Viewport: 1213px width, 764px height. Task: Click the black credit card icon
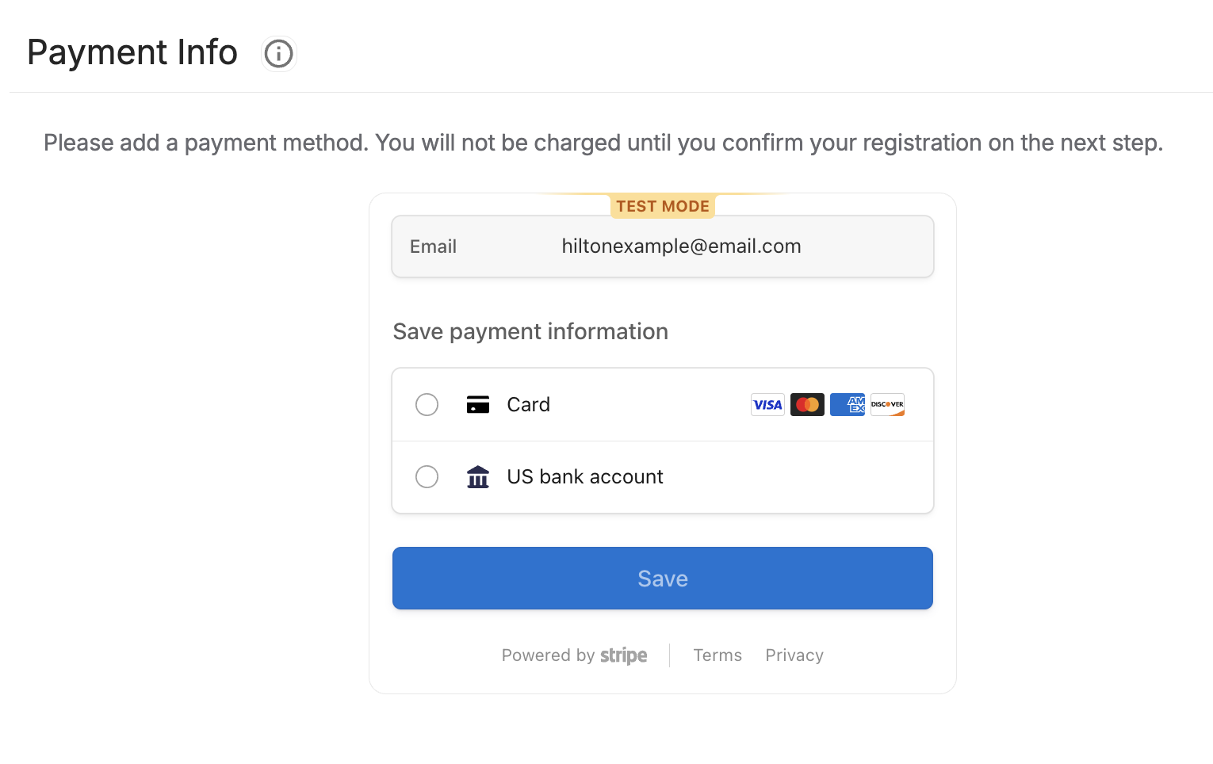pos(478,405)
